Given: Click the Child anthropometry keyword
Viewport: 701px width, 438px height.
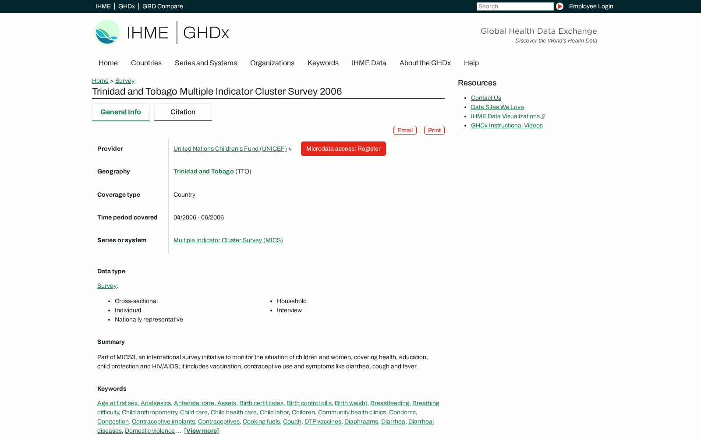Looking at the screenshot, I should 149,412.
